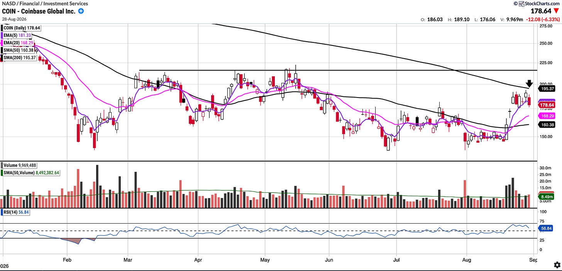Click the black 160.38 price axis tag
The height and width of the screenshot is (271, 562).
[x=546, y=125]
